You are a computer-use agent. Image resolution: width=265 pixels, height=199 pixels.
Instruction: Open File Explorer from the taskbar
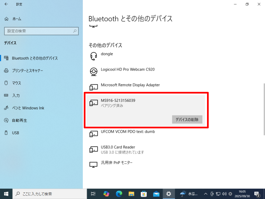point(132,194)
